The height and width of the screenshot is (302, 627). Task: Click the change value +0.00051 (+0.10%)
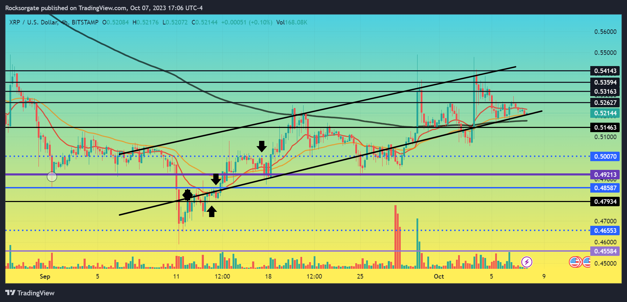tap(247, 22)
